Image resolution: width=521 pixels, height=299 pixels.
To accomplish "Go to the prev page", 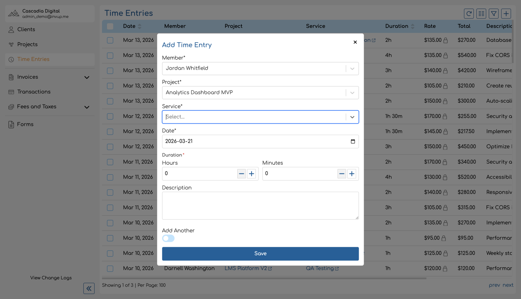I will coord(494,285).
